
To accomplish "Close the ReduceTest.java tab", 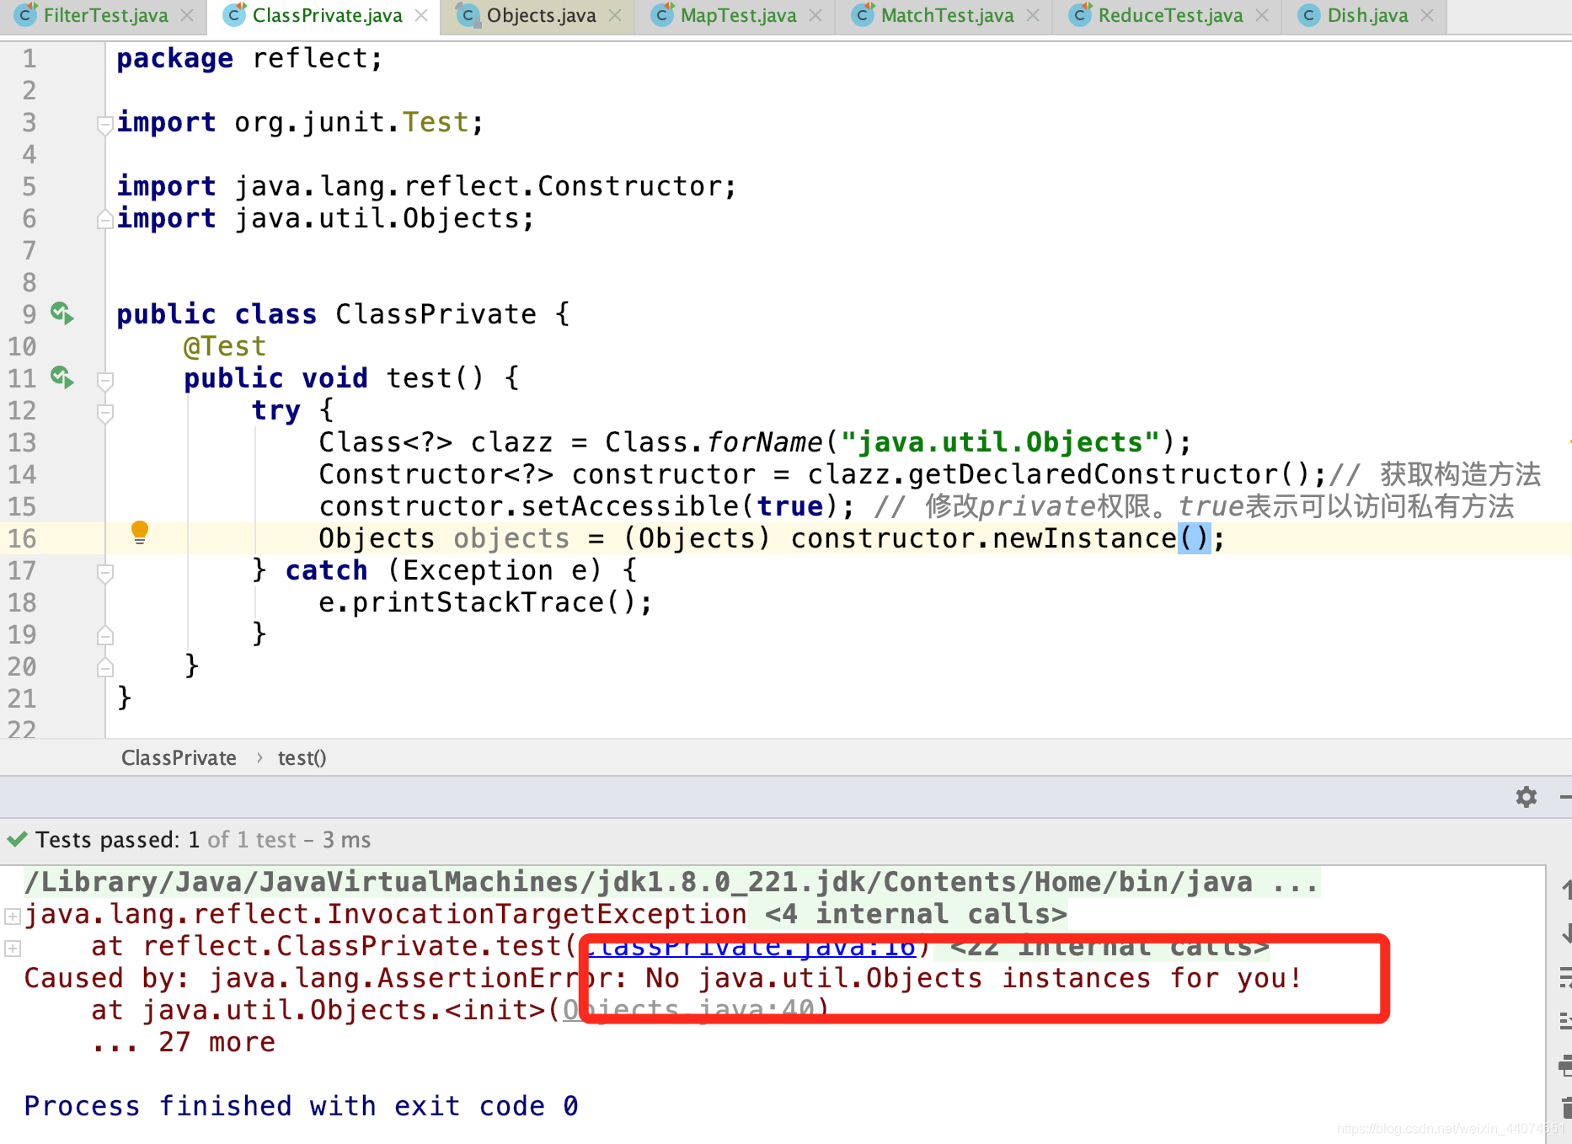I will pos(1262,15).
